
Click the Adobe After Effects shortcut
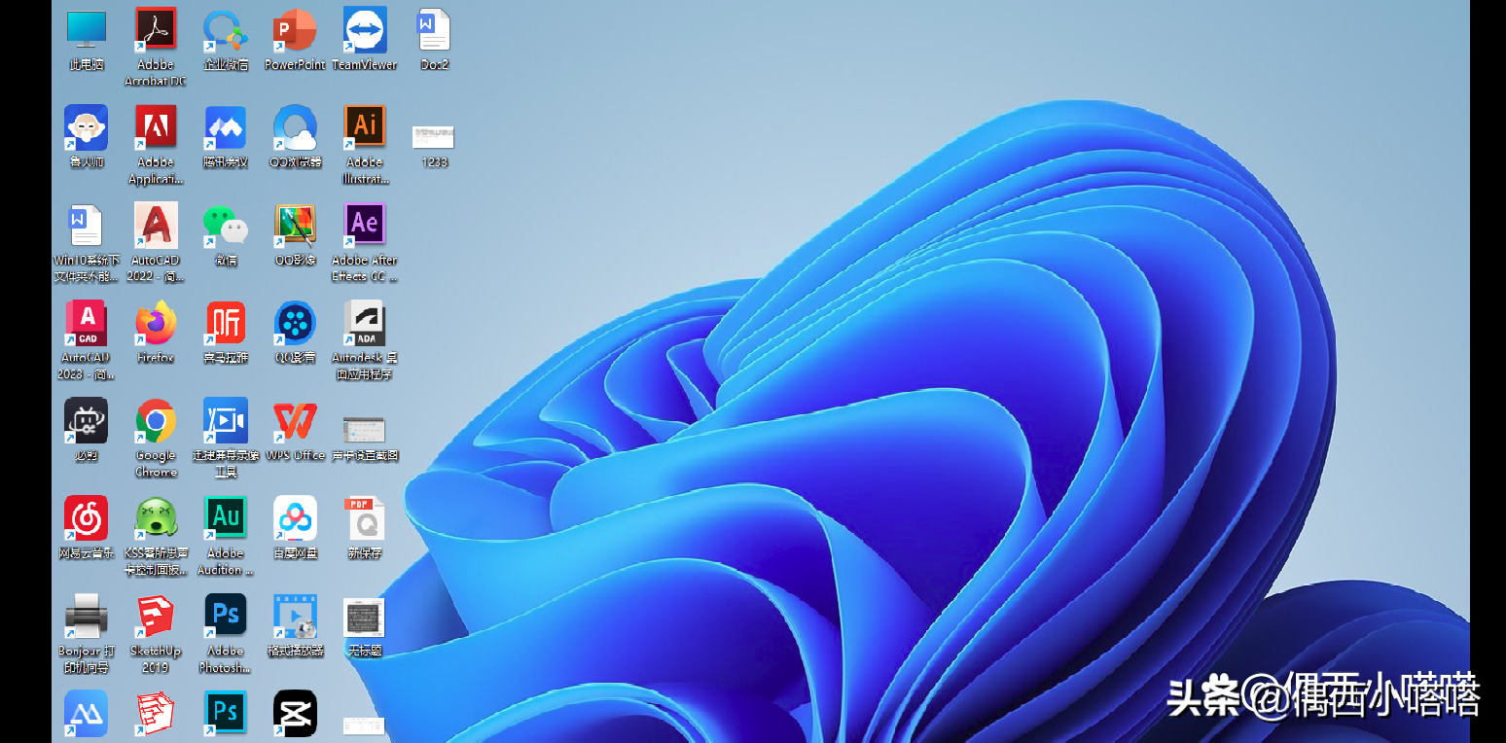(365, 224)
